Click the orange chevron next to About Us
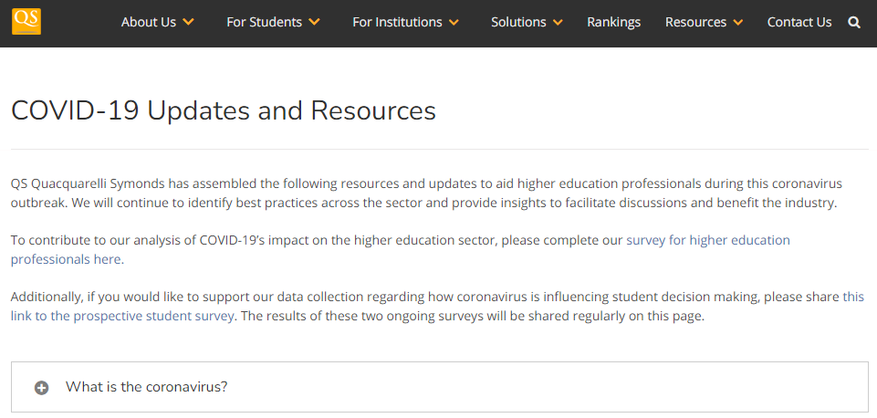This screenshot has width=877, height=418. point(189,22)
